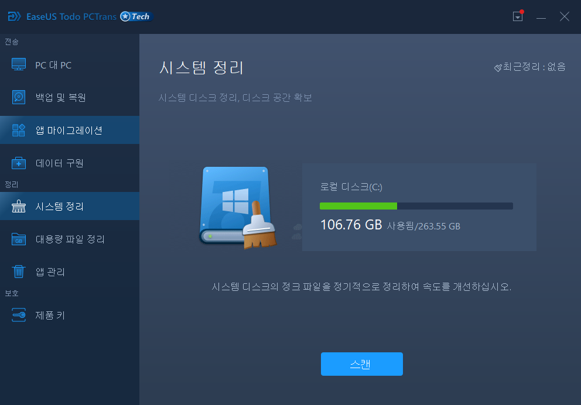Start scanning with the 스캔 button

[361, 363]
